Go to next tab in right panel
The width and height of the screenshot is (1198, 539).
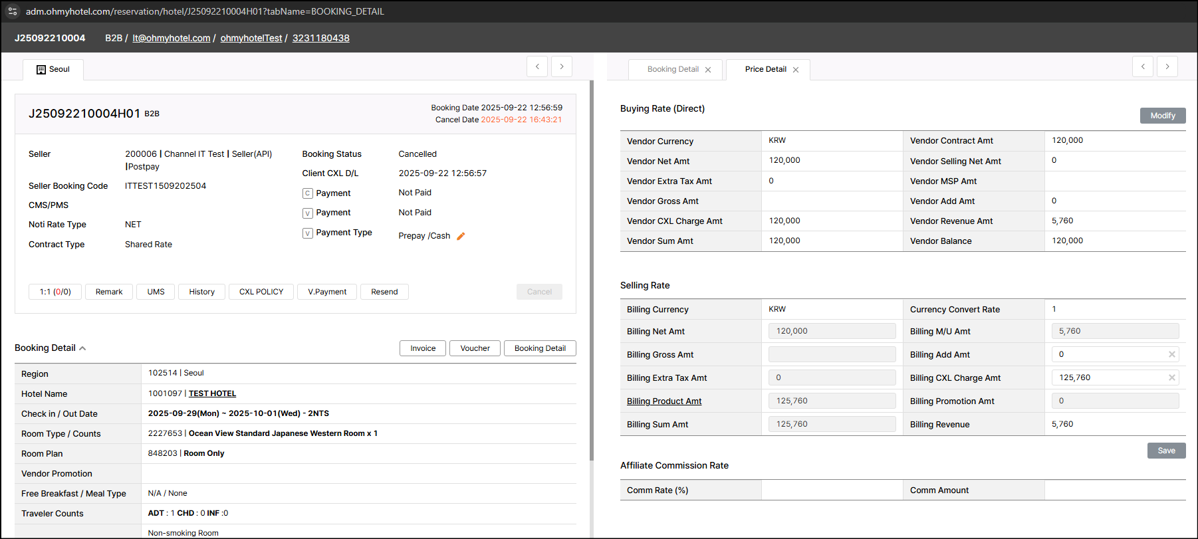[1167, 66]
